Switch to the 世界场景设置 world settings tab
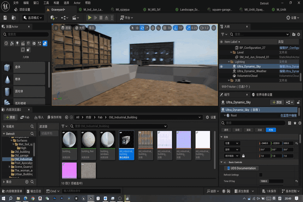Screen dimensions: 303x202 [262, 95]
